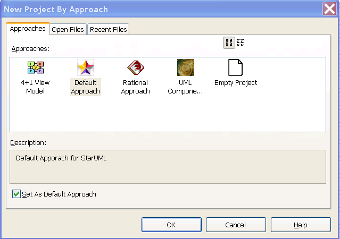
Task: Select the Default Approach star icon
Action: [86, 67]
